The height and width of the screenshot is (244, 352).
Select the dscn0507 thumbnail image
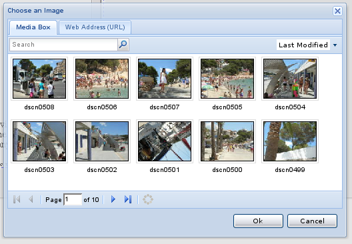[x=165, y=79]
